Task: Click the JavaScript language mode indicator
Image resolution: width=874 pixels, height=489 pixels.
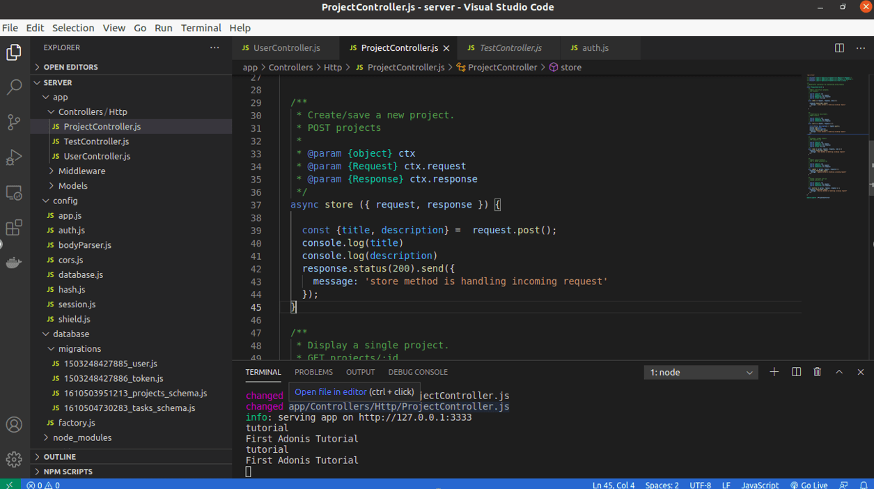Action: [760, 485]
